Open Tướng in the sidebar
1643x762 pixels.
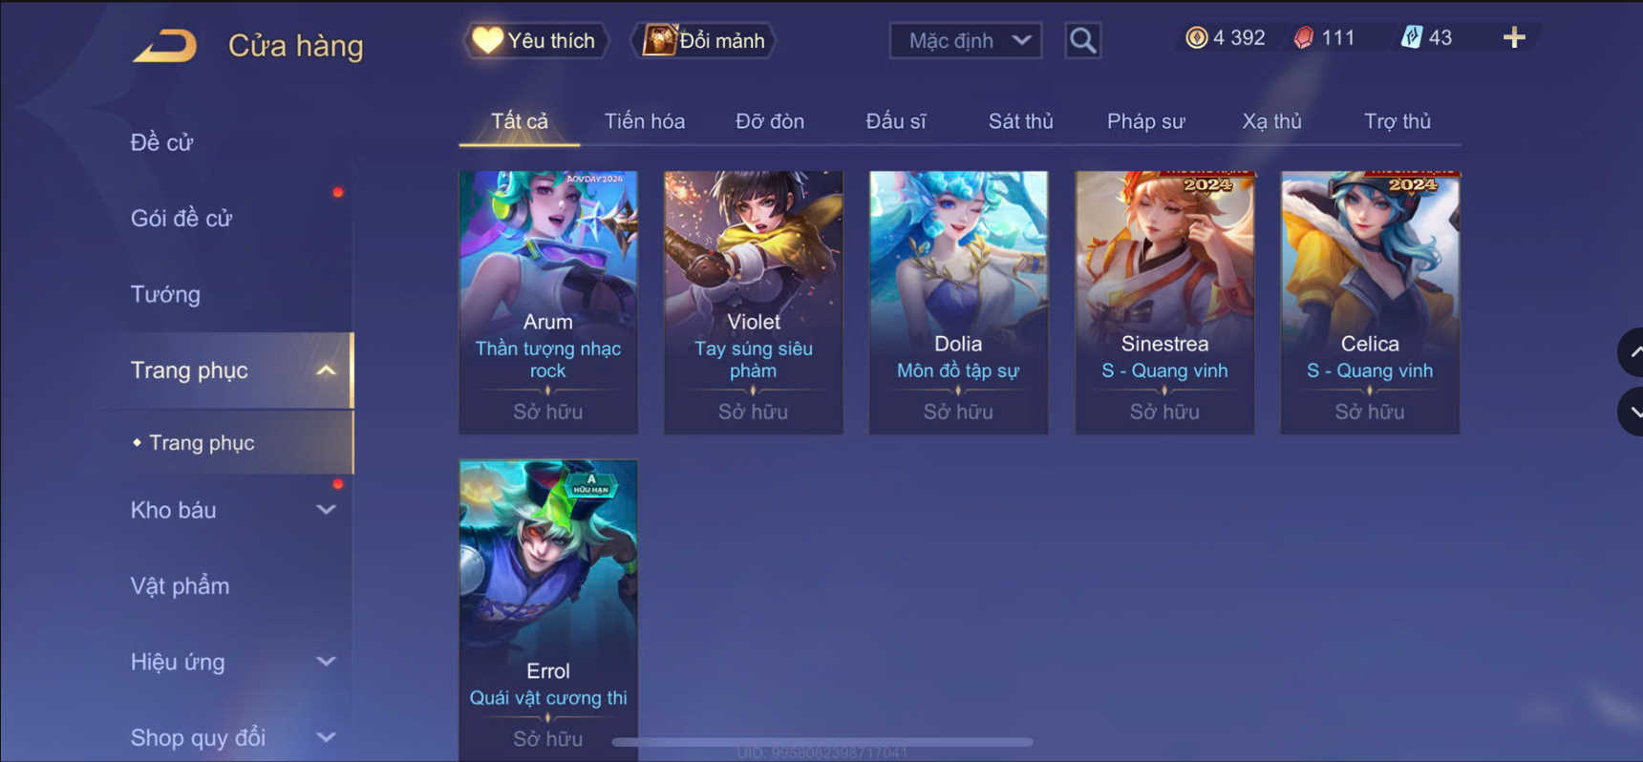click(x=165, y=294)
